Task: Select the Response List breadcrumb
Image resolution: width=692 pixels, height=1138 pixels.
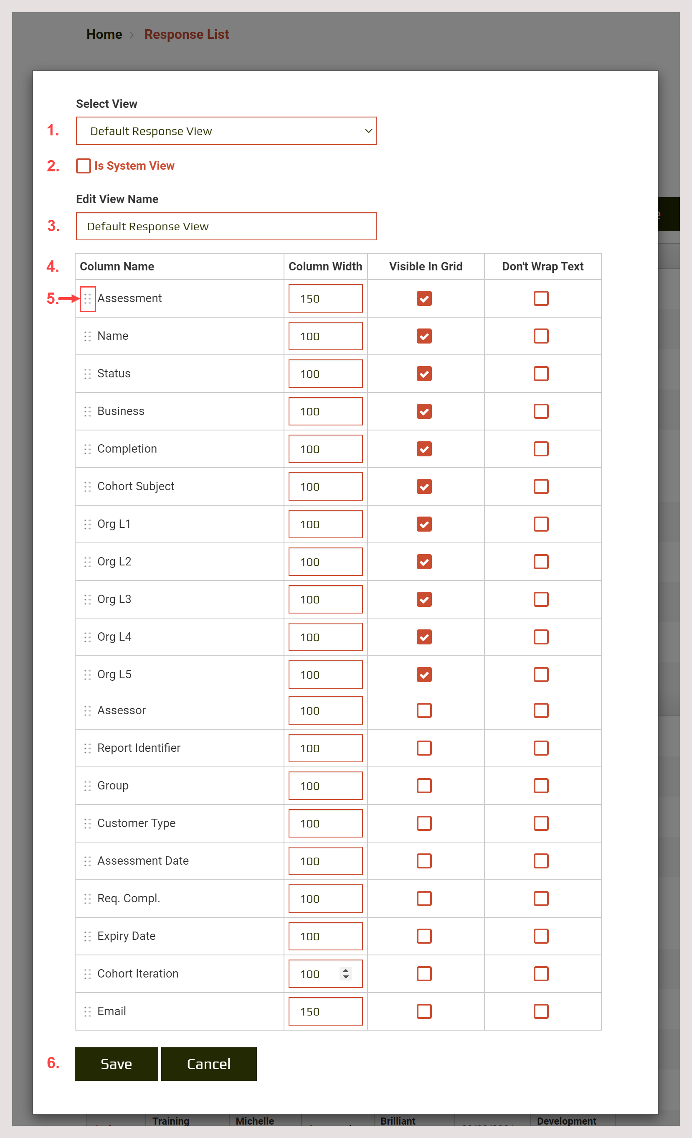Action: point(187,34)
